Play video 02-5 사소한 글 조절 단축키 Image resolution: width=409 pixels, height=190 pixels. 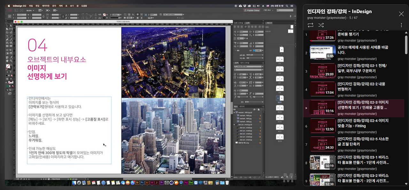pyautogui.click(x=354, y=145)
